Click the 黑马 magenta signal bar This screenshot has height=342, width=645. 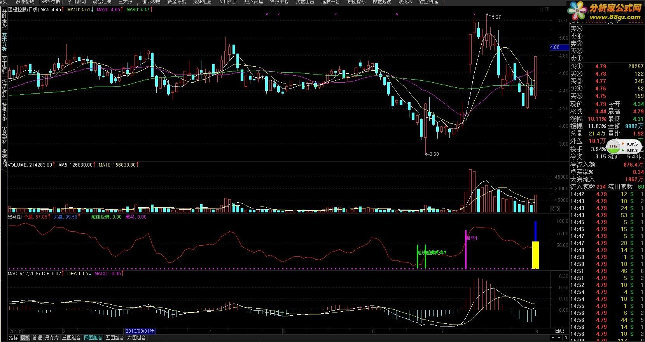[x=466, y=250]
